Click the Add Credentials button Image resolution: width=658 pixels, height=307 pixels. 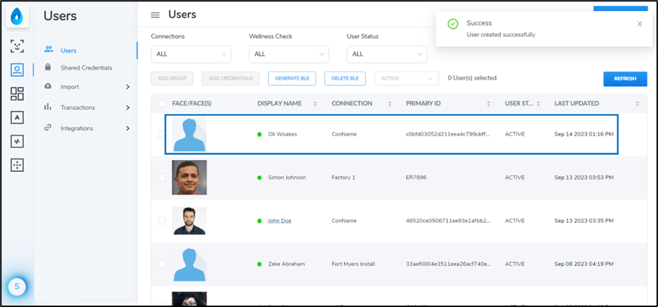pyautogui.click(x=230, y=79)
